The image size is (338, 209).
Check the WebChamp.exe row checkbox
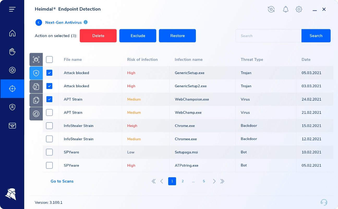tap(49, 113)
